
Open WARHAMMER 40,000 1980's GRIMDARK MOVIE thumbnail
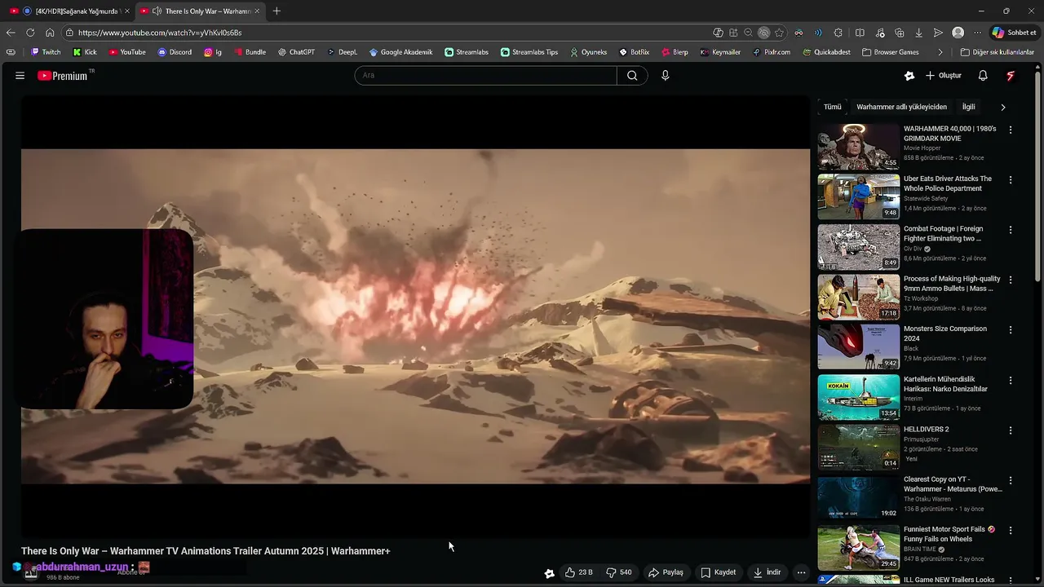click(x=859, y=146)
